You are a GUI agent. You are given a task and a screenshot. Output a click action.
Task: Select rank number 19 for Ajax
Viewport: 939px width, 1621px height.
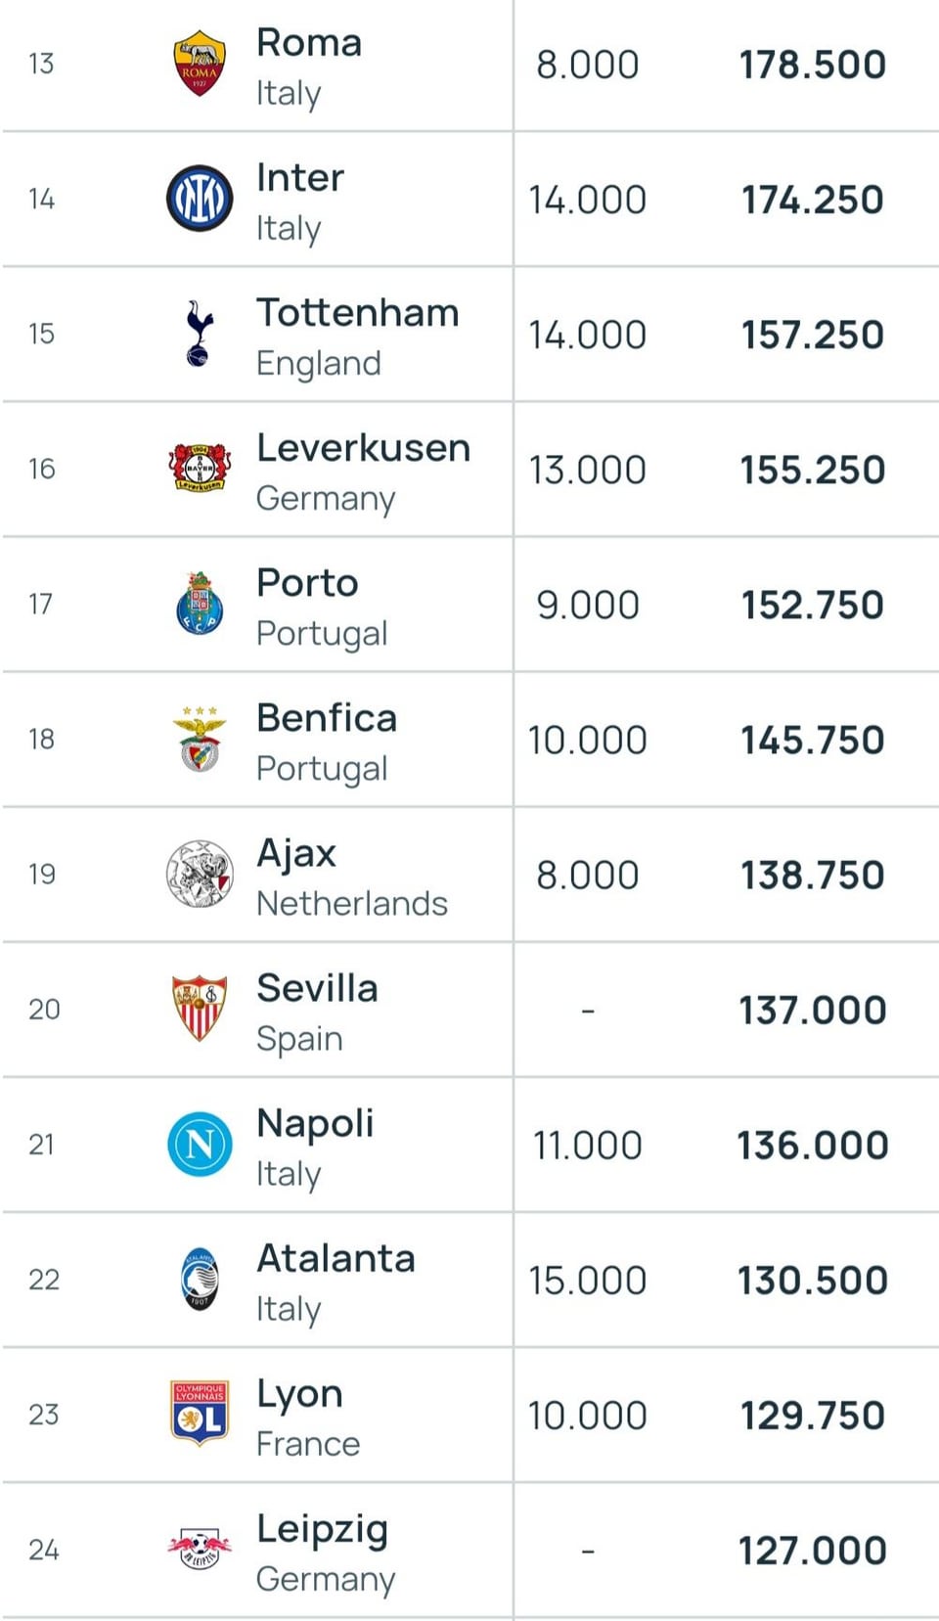point(42,874)
